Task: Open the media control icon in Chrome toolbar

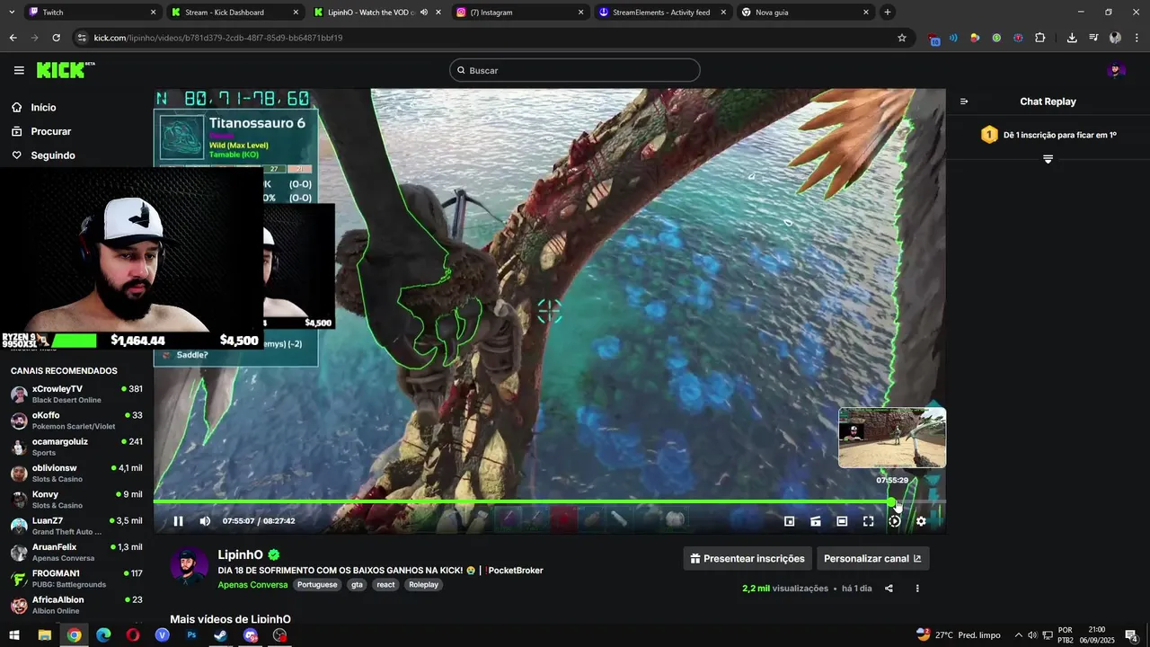Action: point(1093,38)
